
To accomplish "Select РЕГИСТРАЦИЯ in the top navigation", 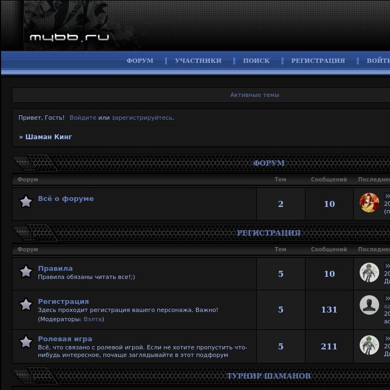I will tap(318, 61).
